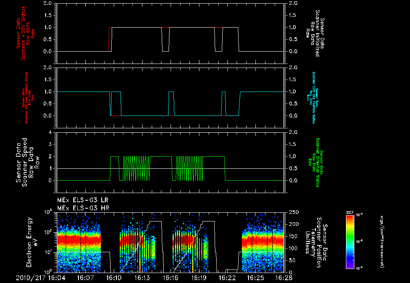Click the 10³ tick on electron energy axis
Screen dimensions: 410x283
tap(48, 212)
